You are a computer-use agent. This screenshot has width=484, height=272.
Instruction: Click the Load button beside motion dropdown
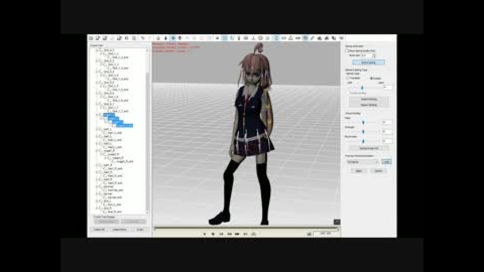[386, 162]
